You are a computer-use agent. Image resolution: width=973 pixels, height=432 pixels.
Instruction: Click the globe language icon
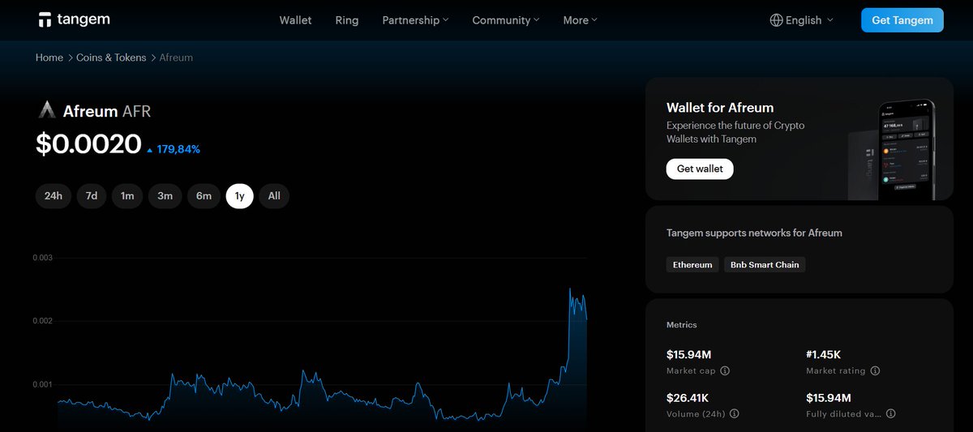coord(776,20)
